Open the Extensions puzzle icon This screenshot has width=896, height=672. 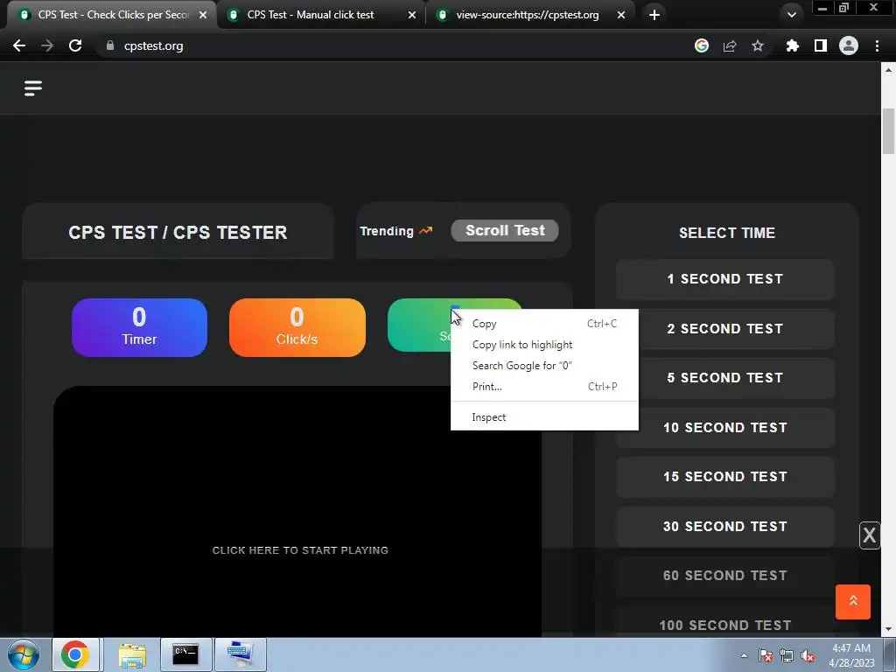tap(793, 45)
